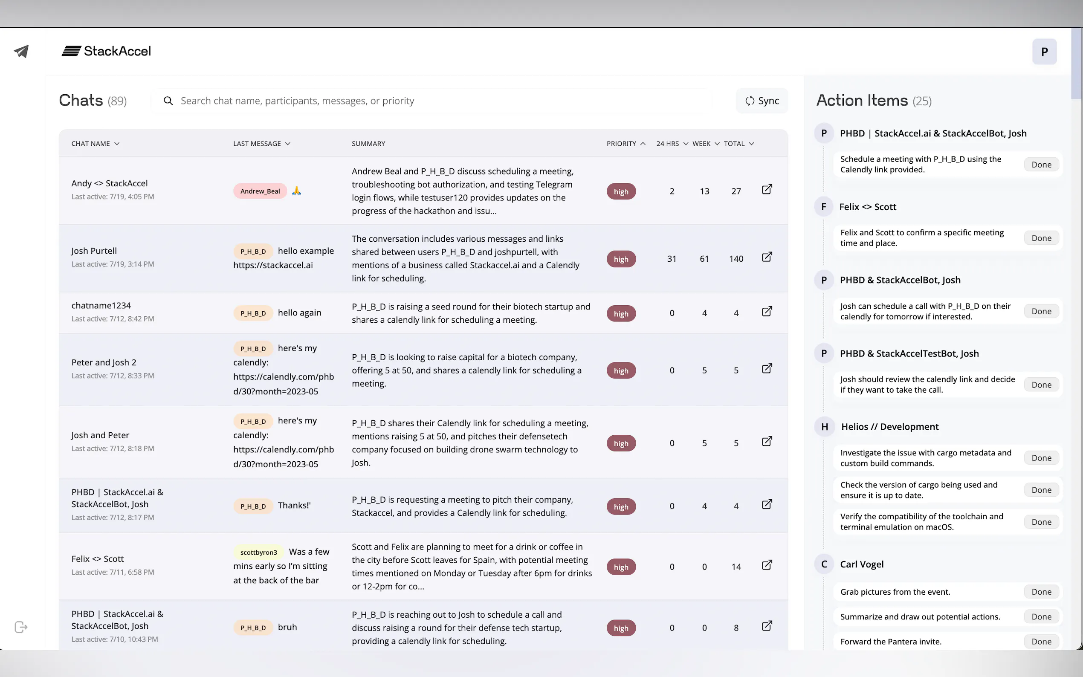Open https://stackaccel.ai link in Josh Purtell row
The height and width of the screenshot is (677, 1083).
point(273,265)
